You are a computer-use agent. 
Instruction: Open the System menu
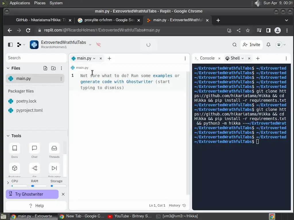tap(56, 3)
